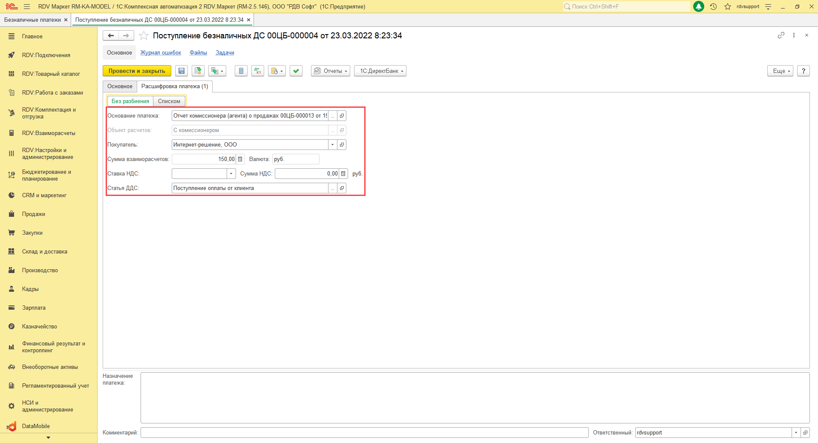Select the Без разбиения mode
This screenshot has width=818, height=443.
[x=130, y=101]
